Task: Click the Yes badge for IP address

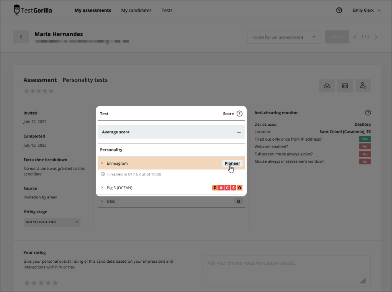Action: coord(365,139)
